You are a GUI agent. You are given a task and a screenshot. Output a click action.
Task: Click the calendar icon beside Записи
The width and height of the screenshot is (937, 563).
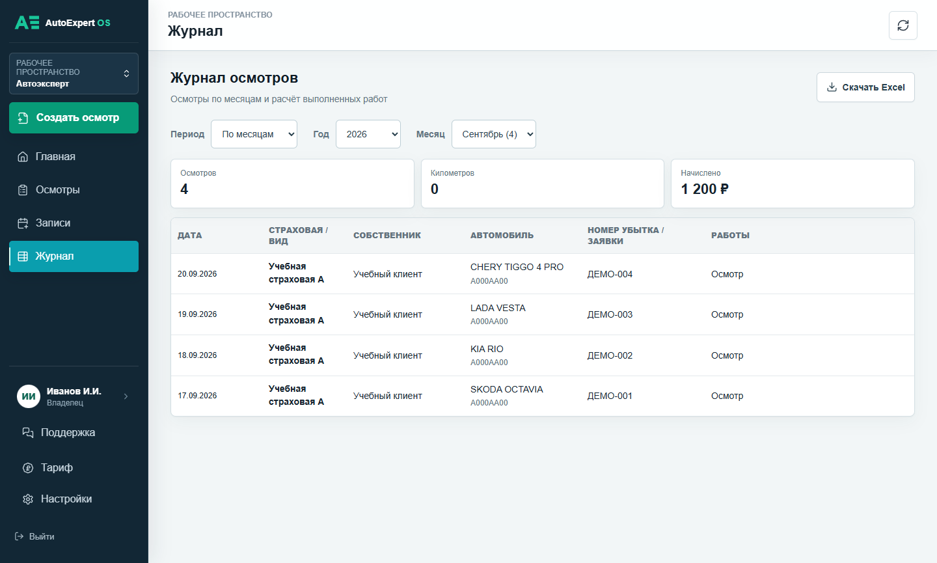pos(23,223)
